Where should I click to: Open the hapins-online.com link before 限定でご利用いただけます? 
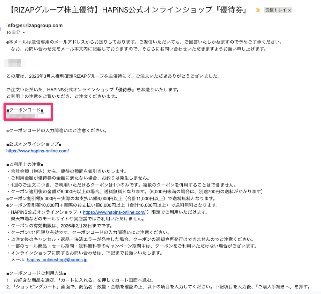click(x=114, y=212)
